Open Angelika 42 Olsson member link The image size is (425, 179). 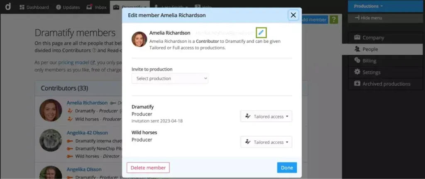click(x=87, y=133)
